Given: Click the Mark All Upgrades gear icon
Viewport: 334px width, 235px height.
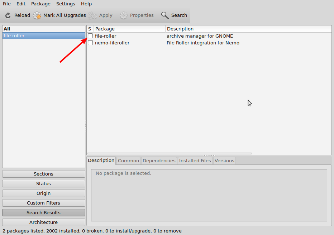Looking at the screenshot, I should tap(37, 15).
